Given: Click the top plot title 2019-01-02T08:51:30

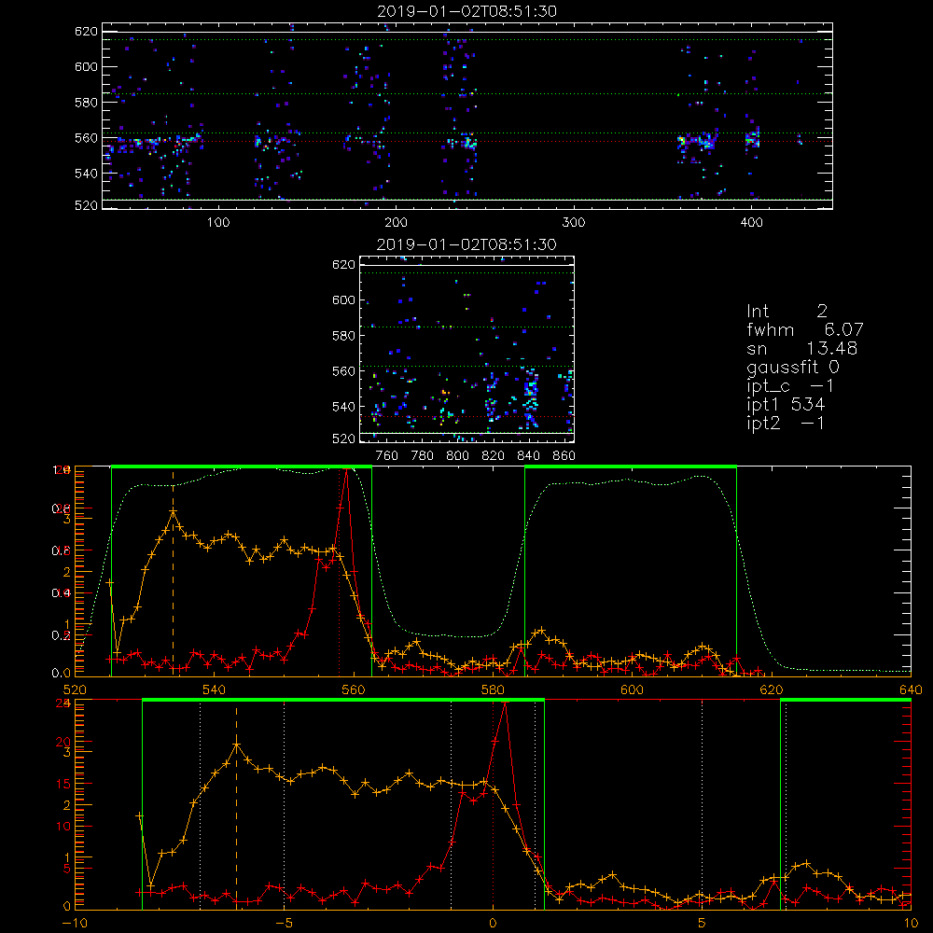Looking at the screenshot, I should (x=467, y=11).
